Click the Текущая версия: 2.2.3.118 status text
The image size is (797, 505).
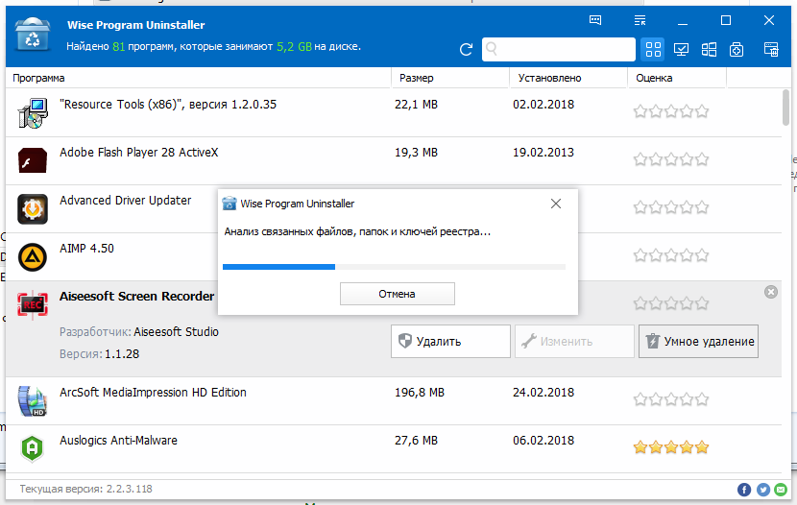pyautogui.click(x=85, y=489)
